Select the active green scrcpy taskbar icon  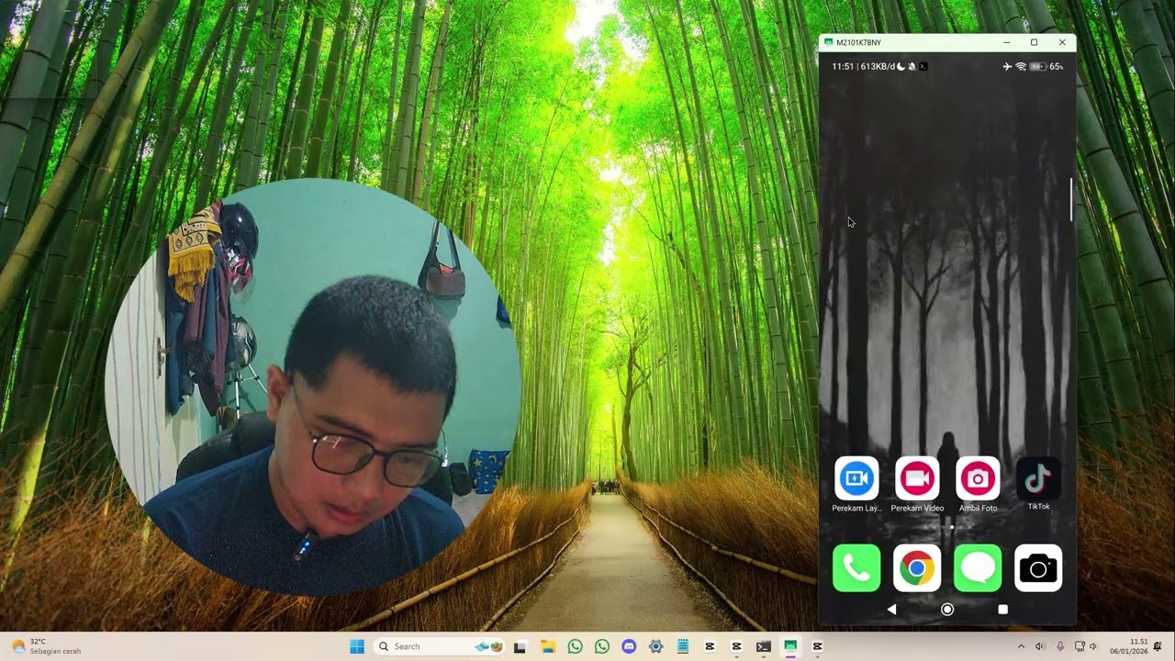click(790, 646)
